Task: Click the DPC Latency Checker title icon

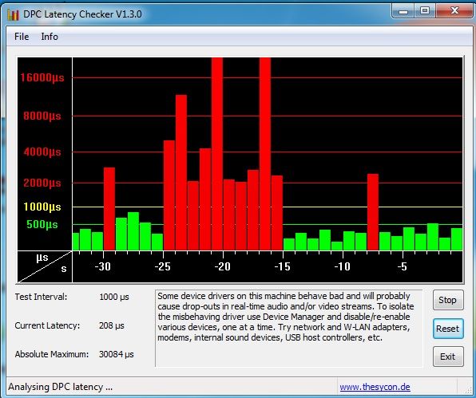Action: click(x=13, y=14)
